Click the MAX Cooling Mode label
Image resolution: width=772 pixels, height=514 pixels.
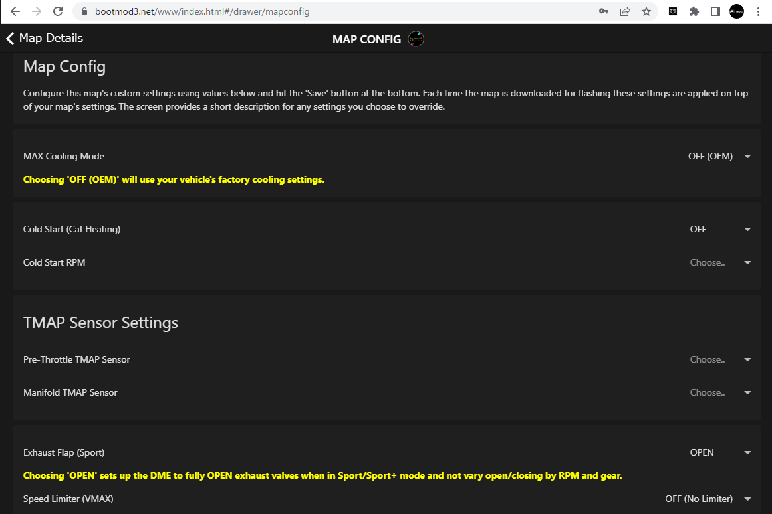point(64,157)
